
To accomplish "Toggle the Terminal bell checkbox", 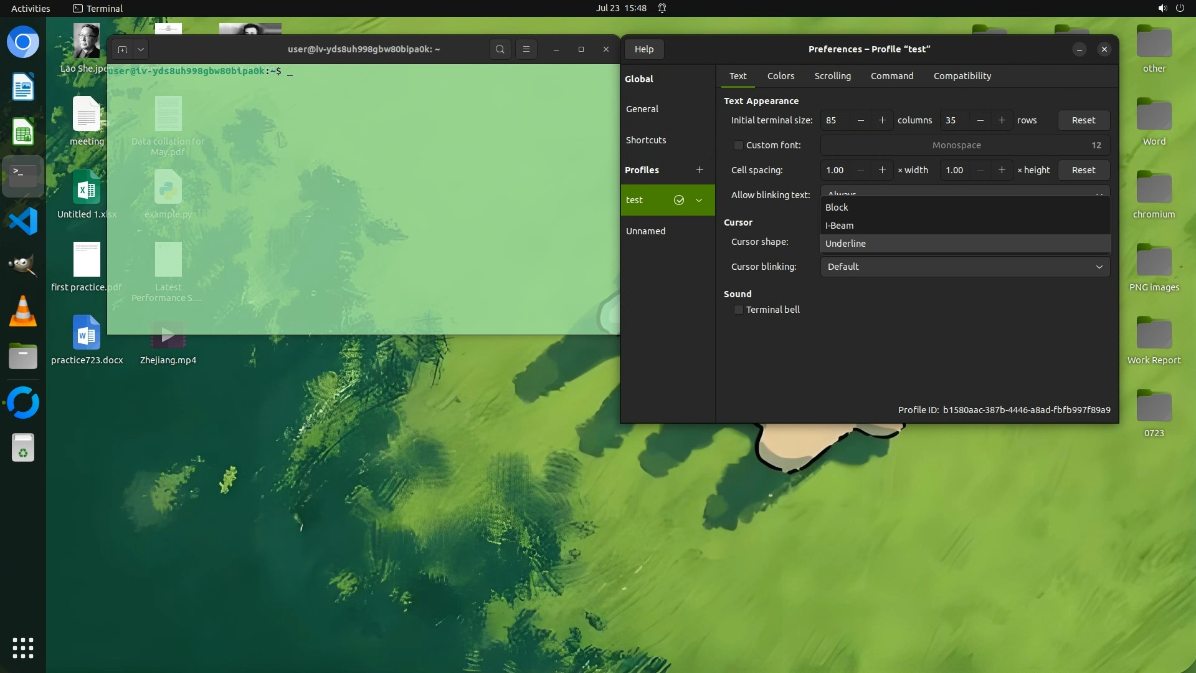I will click(x=739, y=310).
